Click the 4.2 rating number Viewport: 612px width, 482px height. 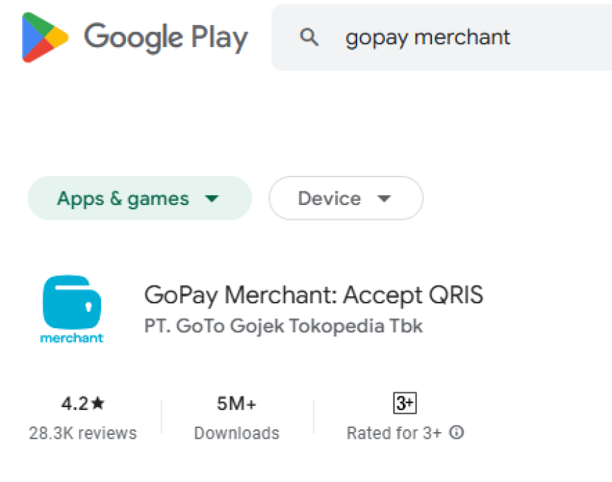click(74, 404)
